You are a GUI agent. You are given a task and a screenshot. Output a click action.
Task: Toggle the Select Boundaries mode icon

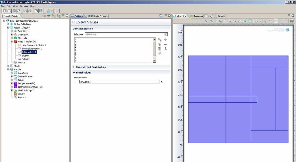coord(281,21)
